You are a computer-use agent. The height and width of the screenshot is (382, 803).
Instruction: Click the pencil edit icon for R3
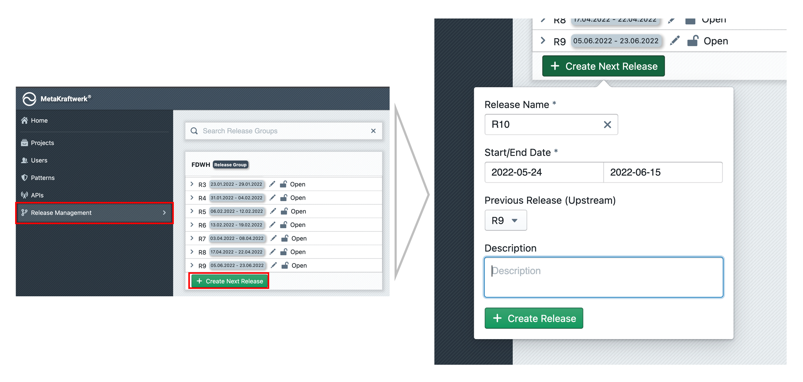tap(272, 184)
